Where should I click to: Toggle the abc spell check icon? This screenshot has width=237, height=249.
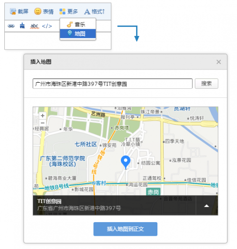[35, 26]
